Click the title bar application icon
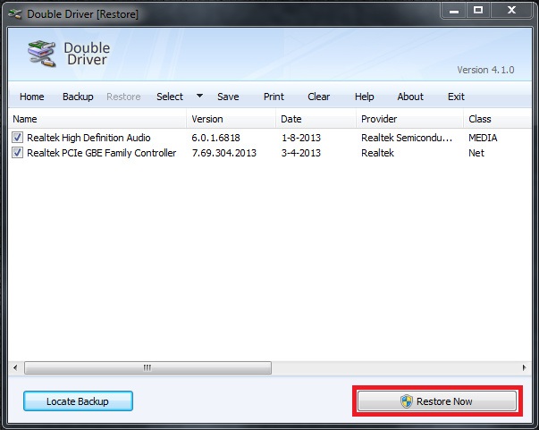The width and height of the screenshot is (539, 430). tap(14, 13)
